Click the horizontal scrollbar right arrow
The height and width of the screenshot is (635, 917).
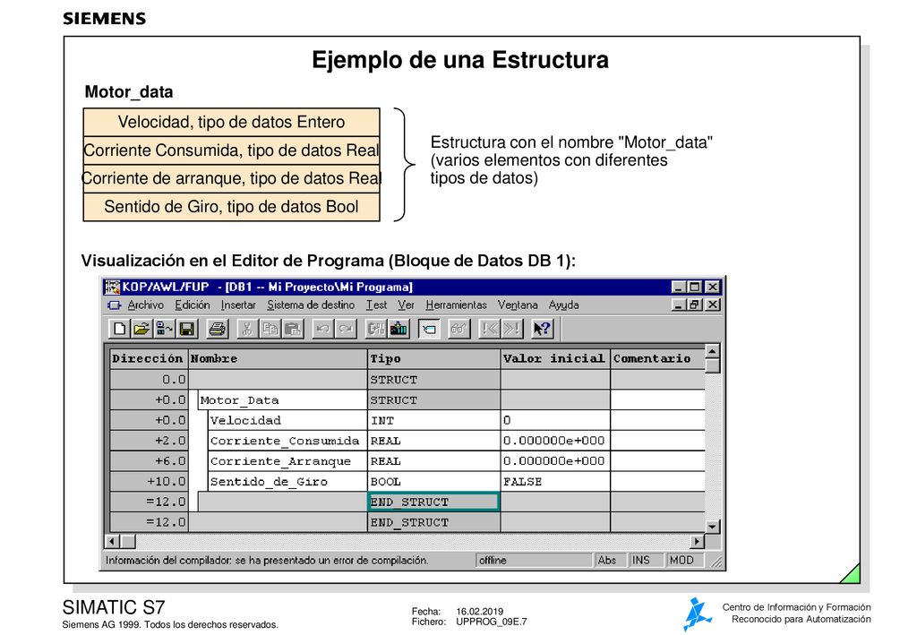696,542
